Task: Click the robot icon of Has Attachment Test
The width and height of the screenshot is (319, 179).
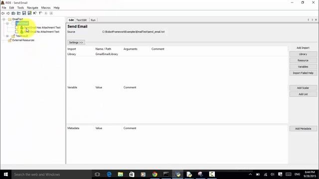Action: [x=22, y=27]
